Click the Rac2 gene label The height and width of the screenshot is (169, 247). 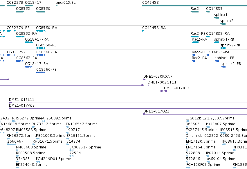click(x=194, y=9)
